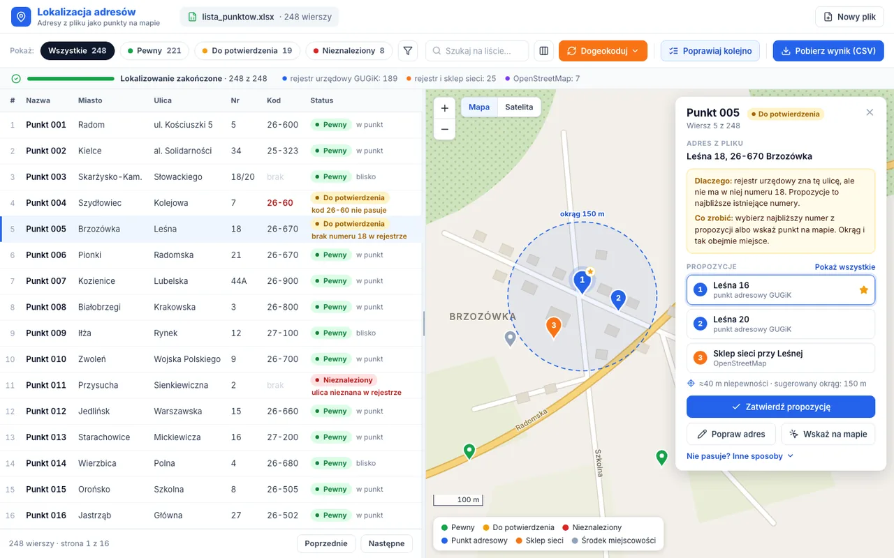Click the green check icon beside progress bar
Screen dimensions: 894x558
16,79
